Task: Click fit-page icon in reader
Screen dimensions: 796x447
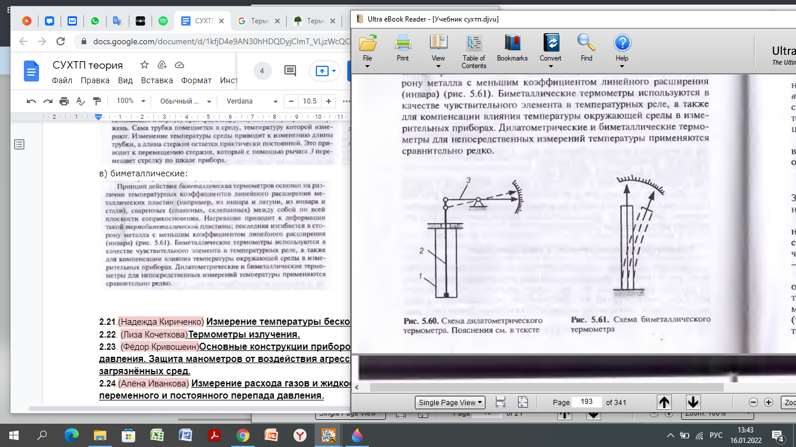Action: (522, 402)
